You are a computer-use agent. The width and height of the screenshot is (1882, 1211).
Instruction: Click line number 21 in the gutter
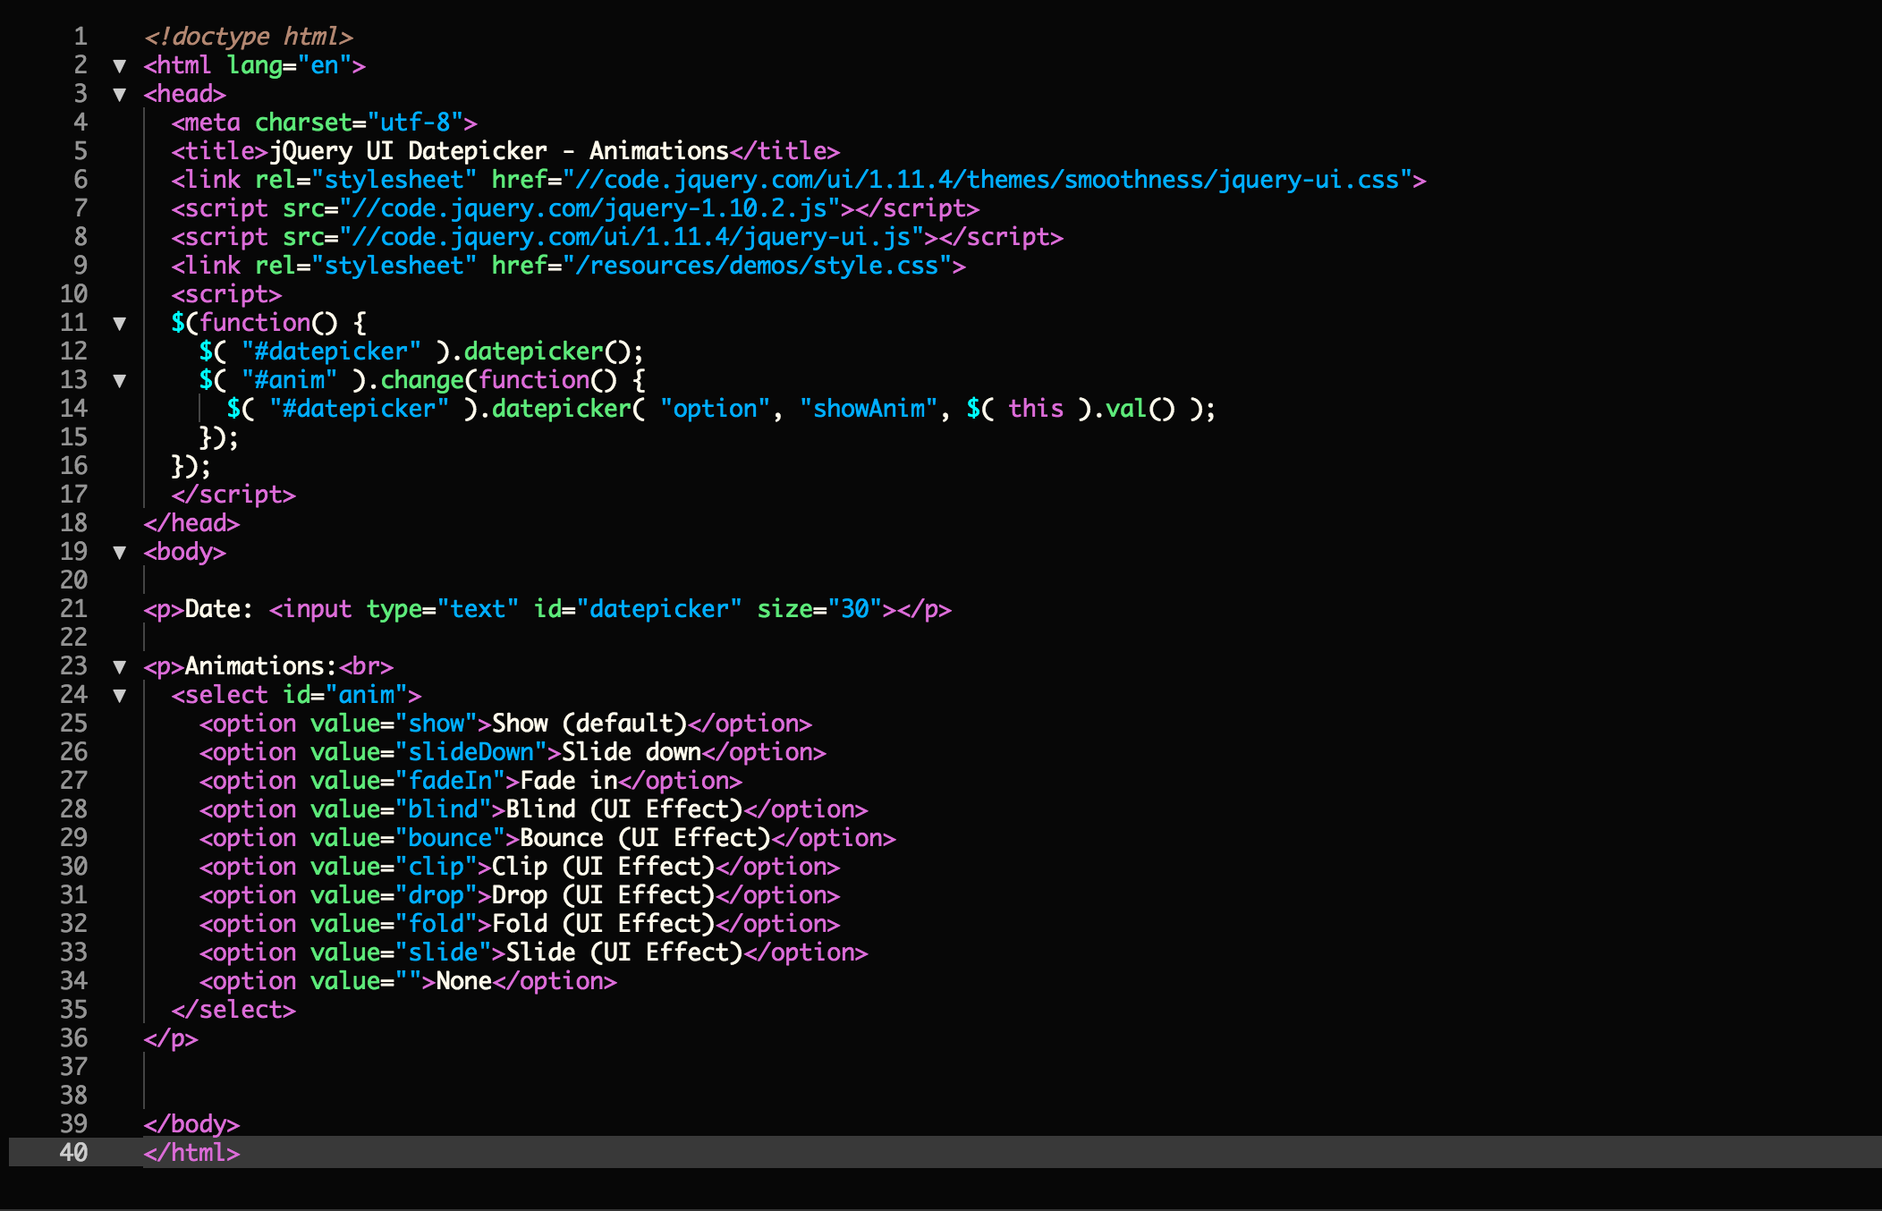(73, 609)
